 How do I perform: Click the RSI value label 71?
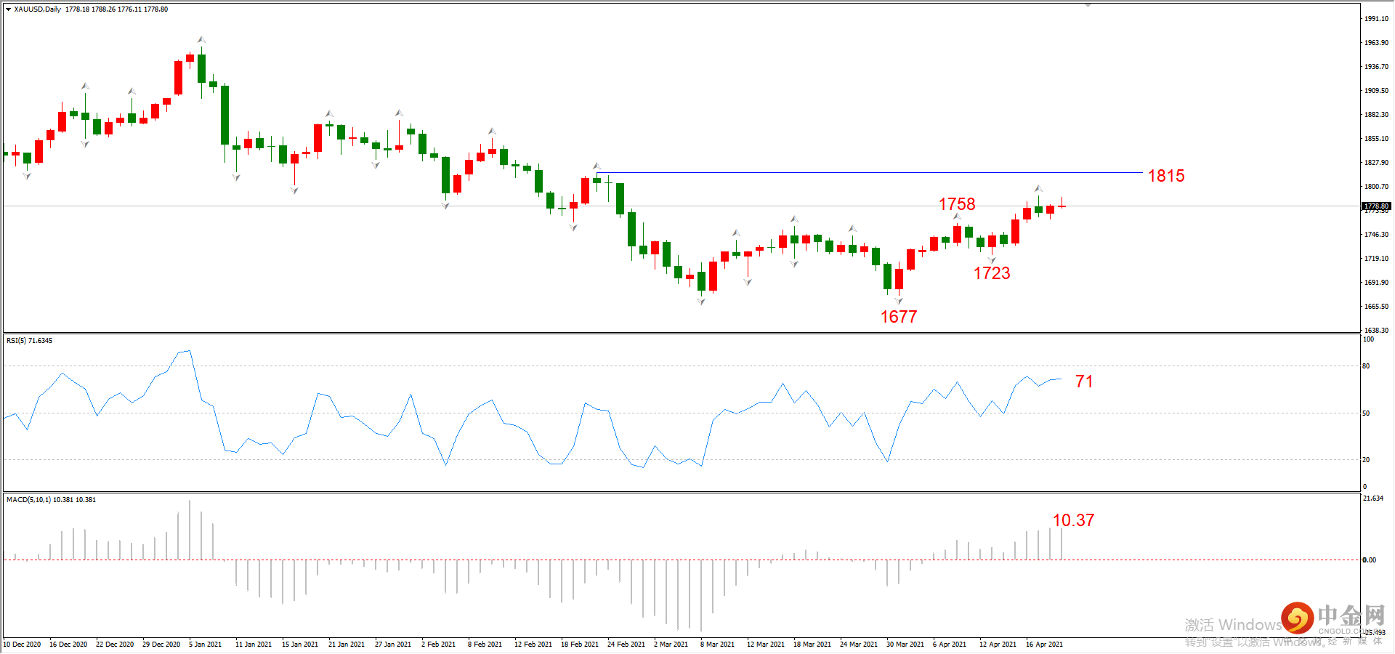tap(1084, 381)
